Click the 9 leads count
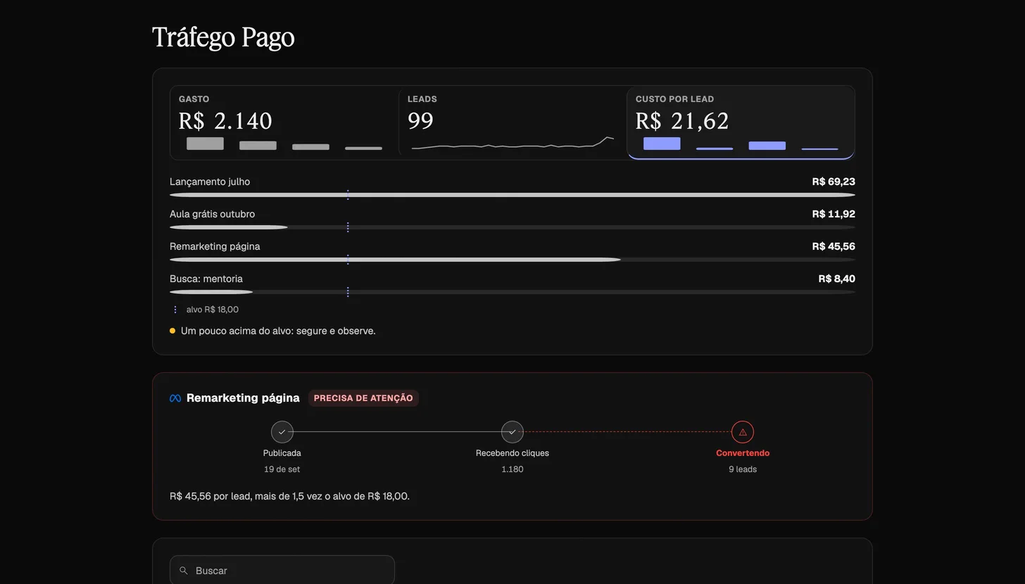This screenshot has width=1025, height=584. pyautogui.click(x=743, y=469)
